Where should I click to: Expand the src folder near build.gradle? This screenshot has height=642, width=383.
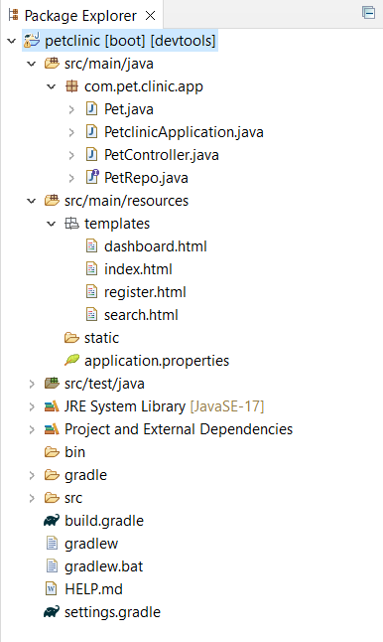(32, 498)
